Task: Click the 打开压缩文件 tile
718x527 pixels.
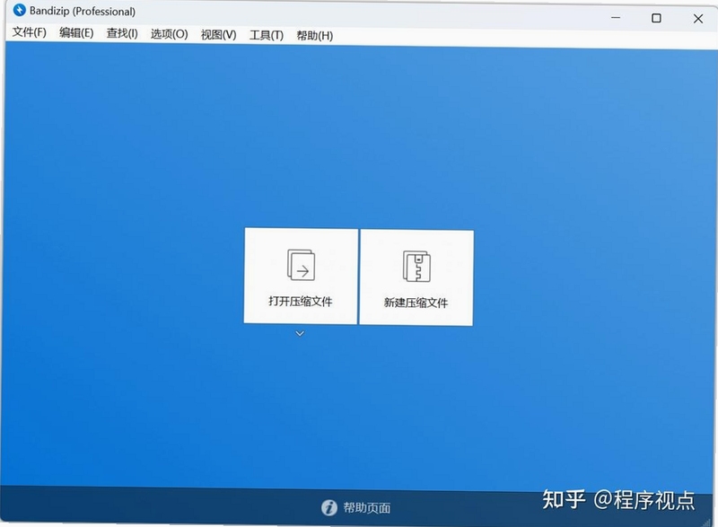Action: 301,277
